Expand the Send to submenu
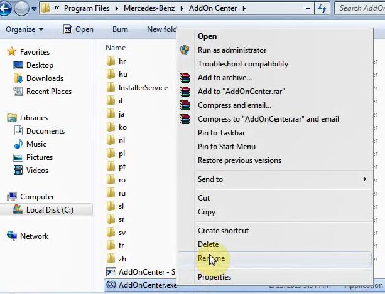This screenshot has height=294, width=385. click(x=274, y=179)
